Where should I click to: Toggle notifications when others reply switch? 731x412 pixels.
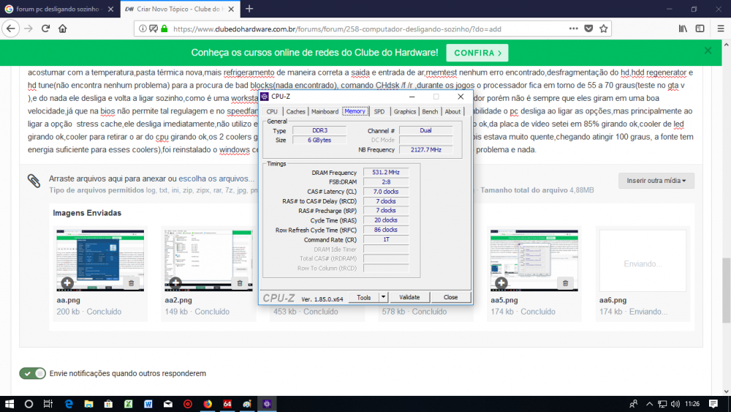(x=33, y=373)
